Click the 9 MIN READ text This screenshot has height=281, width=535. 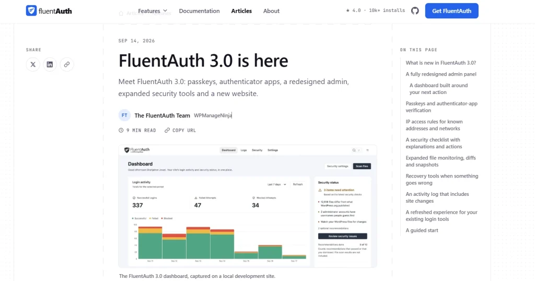point(141,130)
